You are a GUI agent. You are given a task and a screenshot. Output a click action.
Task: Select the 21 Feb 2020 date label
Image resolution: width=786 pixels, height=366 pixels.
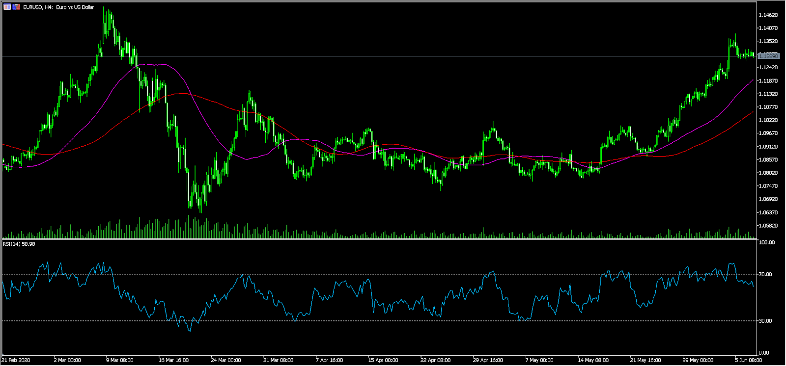point(16,360)
